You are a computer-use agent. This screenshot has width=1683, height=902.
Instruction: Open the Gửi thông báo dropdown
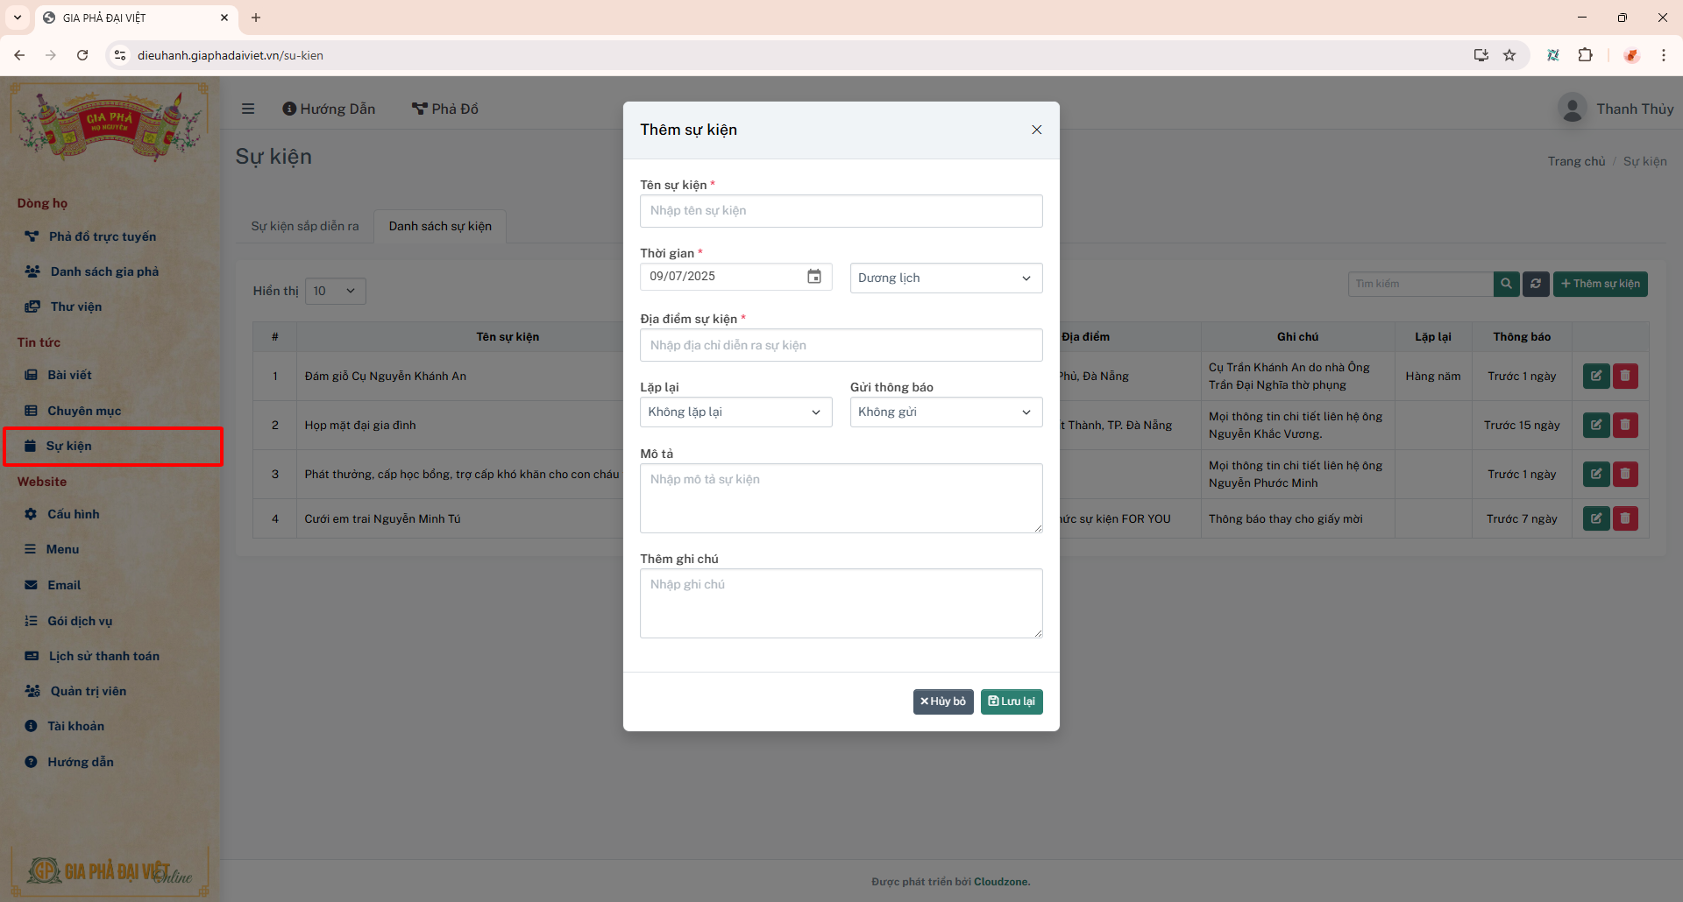946,412
